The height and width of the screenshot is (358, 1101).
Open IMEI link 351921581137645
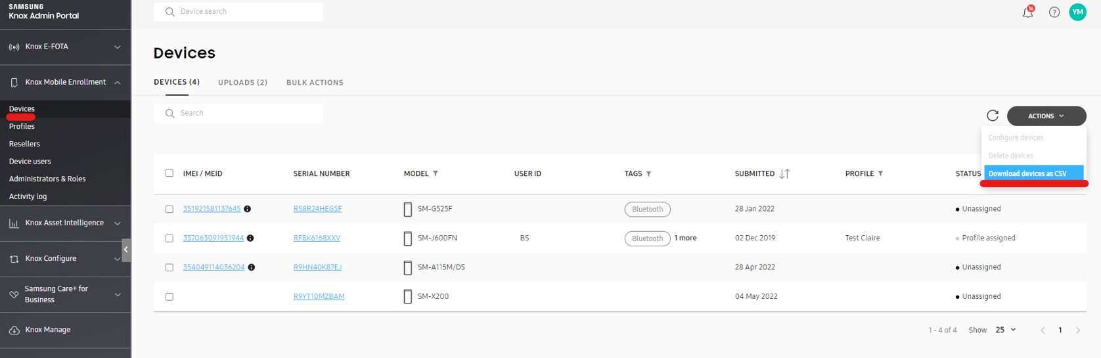212,209
